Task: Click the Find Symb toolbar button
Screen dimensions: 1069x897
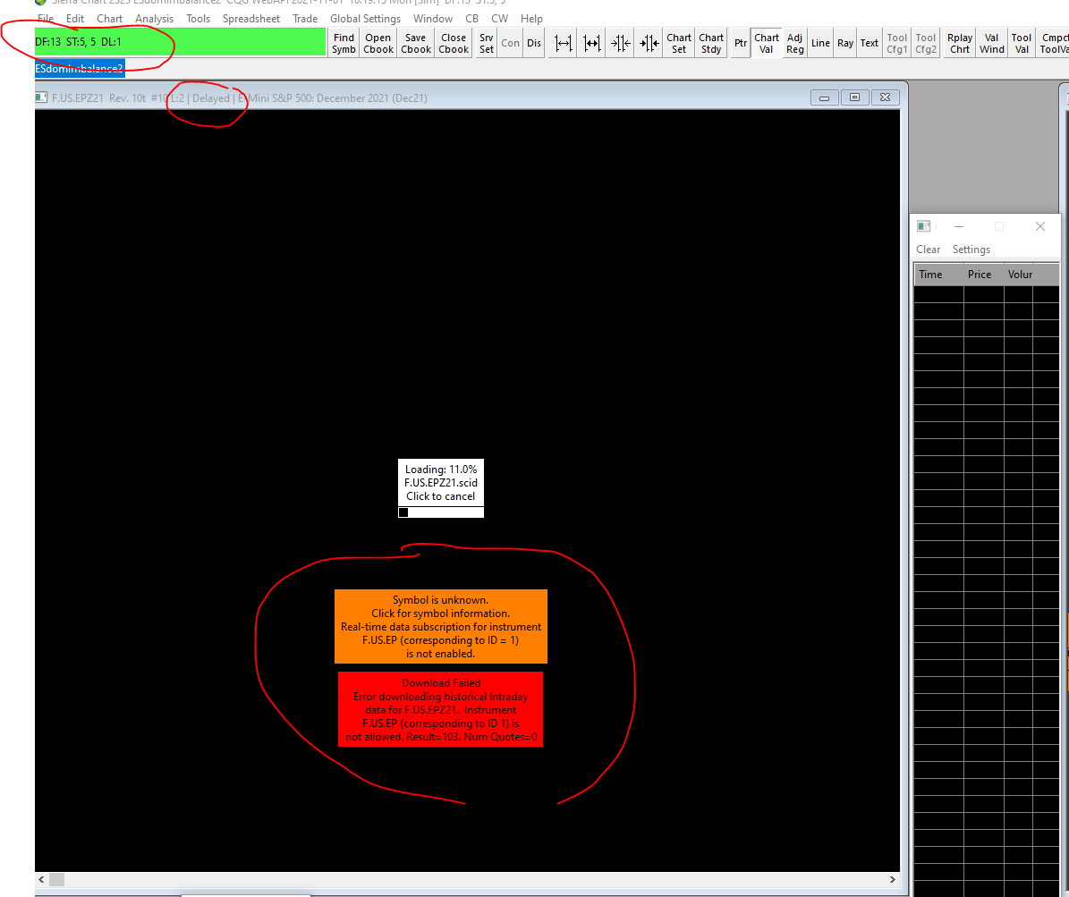Action: pyautogui.click(x=344, y=43)
